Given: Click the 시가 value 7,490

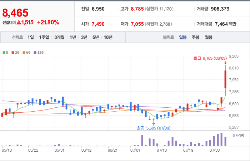Looking at the screenshot, I should coord(98,24).
